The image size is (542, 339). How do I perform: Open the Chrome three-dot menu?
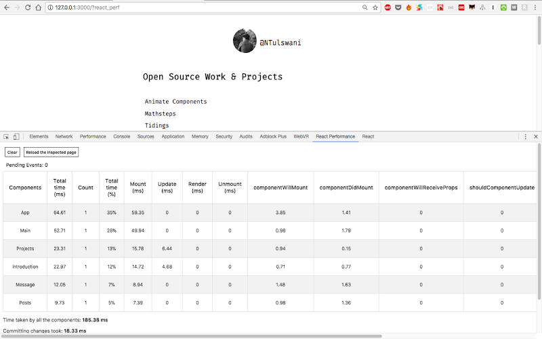tap(535, 7)
